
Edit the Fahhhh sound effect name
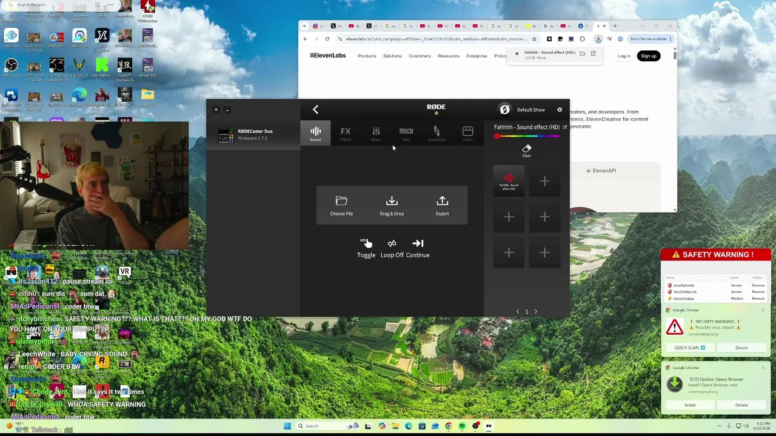coord(565,127)
